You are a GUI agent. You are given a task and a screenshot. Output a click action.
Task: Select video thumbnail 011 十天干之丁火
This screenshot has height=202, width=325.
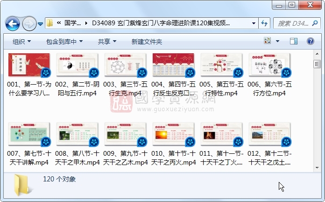[221, 134]
